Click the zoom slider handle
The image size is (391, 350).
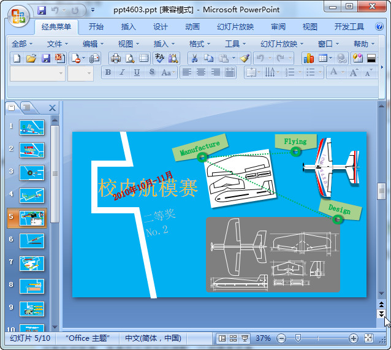[x=298, y=338]
